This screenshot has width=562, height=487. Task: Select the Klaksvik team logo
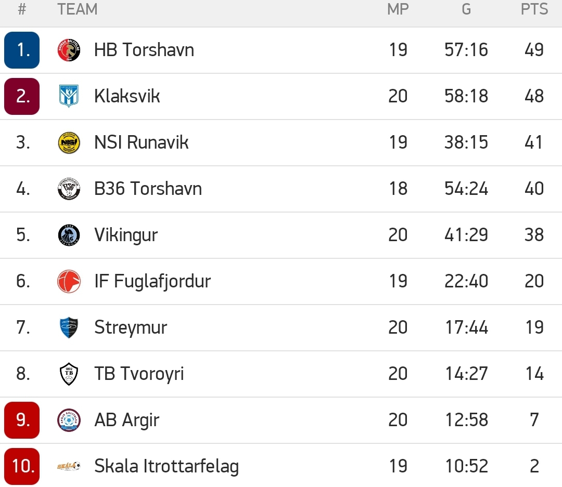(x=68, y=96)
